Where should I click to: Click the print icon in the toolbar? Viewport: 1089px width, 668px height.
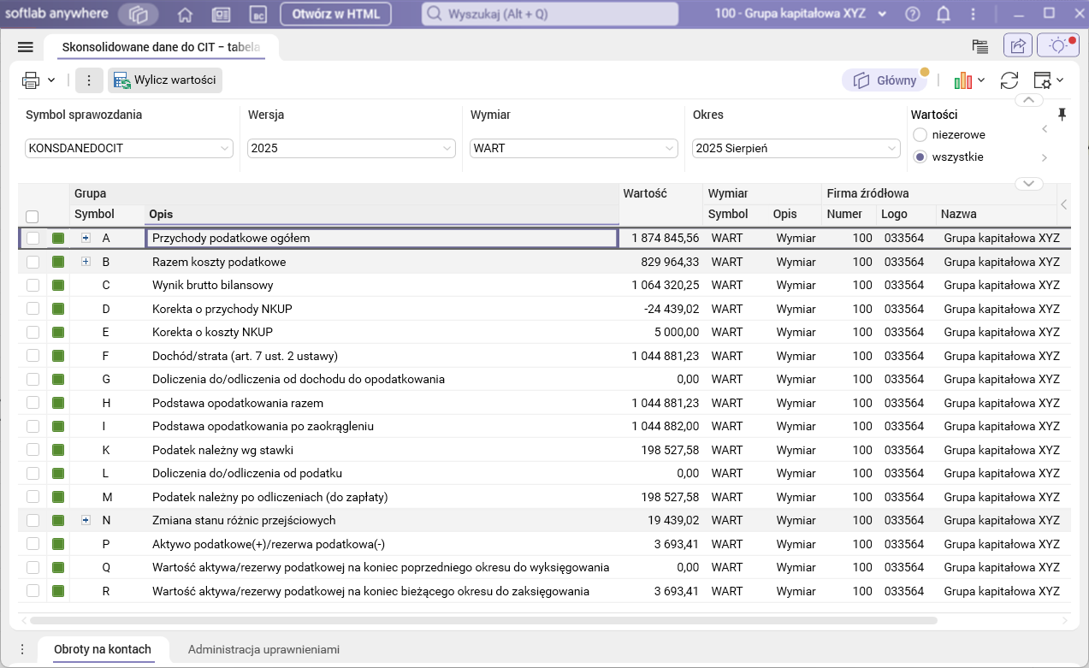point(31,80)
